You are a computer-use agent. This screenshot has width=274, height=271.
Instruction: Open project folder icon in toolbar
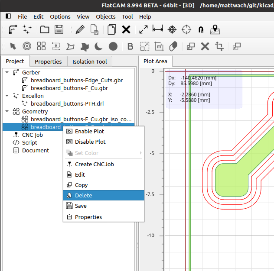[45, 29]
